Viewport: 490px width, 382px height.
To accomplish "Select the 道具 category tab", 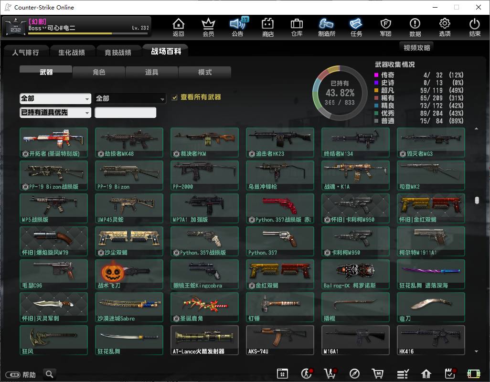I will [x=151, y=72].
